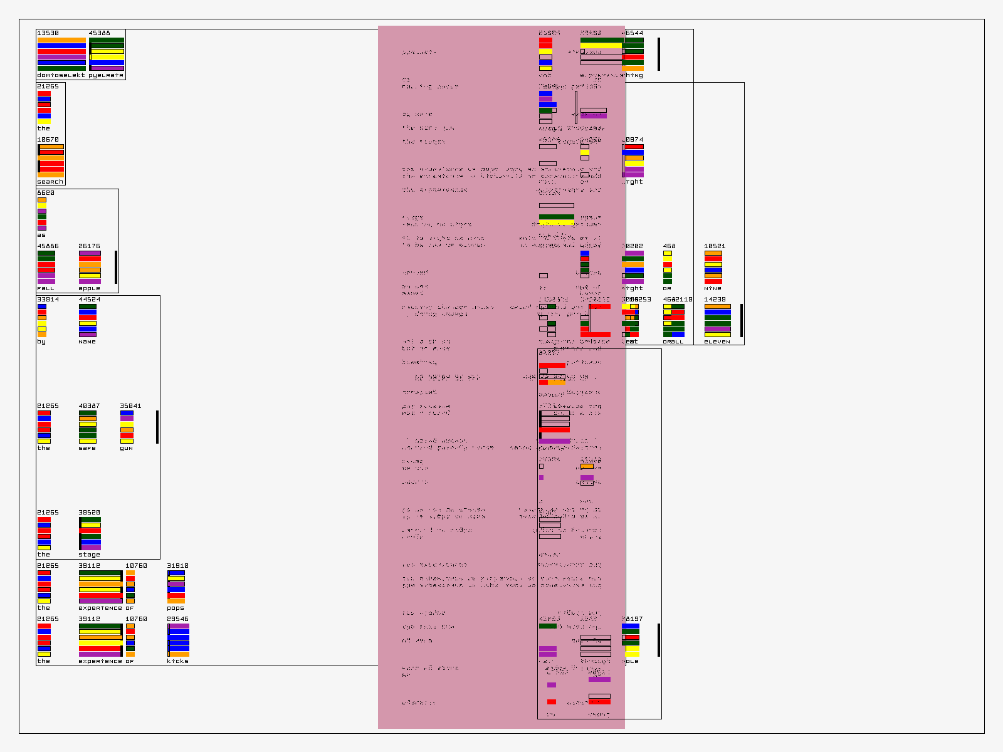The image size is (1003, 752).
Task: Click the glyph numbered 14239 above "eleven"
Action: pos(717,320)
